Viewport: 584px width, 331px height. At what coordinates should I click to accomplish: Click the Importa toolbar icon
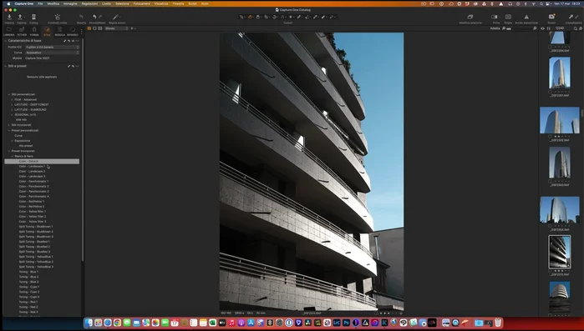[9, 17]
